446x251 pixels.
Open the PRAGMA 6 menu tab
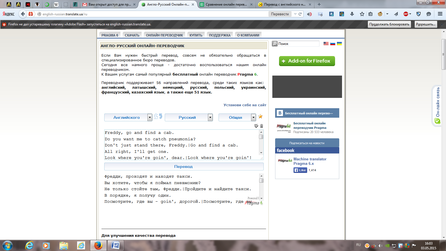click(x=110, y=35)
